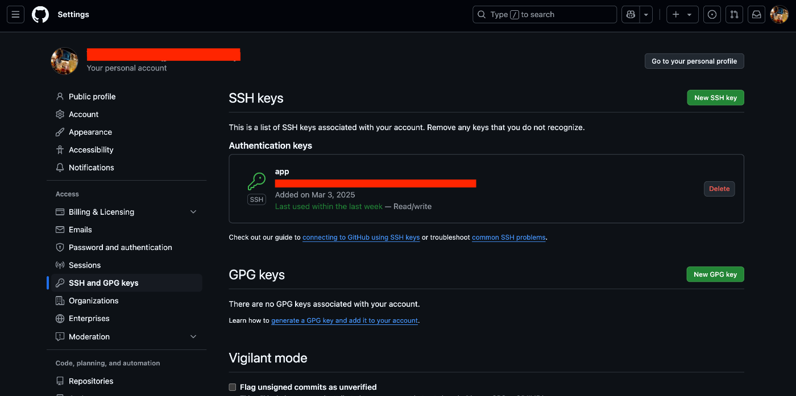Click the Sessions broadcast icon in sidebar
The width and height of the screenshot is (796, 396).
(x=60, y=265)
